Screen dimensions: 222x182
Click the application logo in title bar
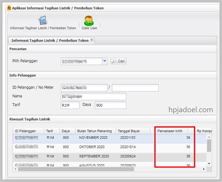[9, 8]
